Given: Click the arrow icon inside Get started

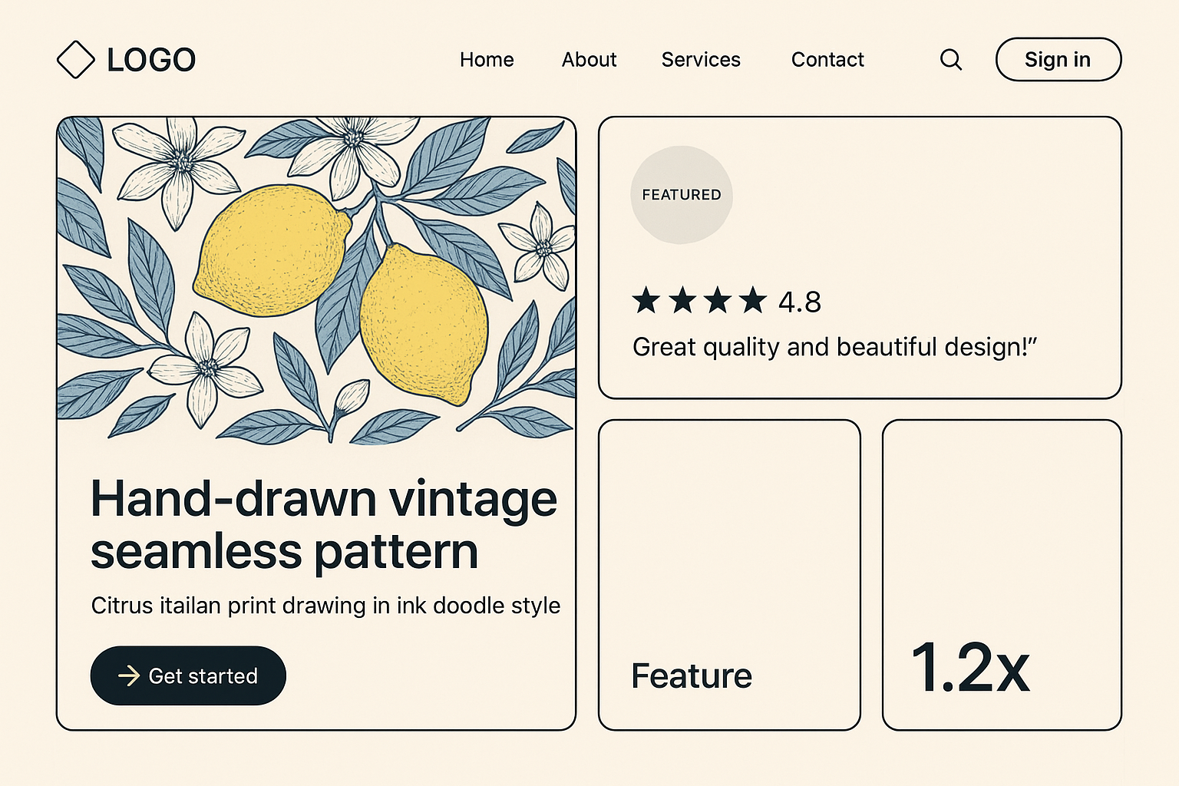Looking at the screenshot, I should [128, 675].
